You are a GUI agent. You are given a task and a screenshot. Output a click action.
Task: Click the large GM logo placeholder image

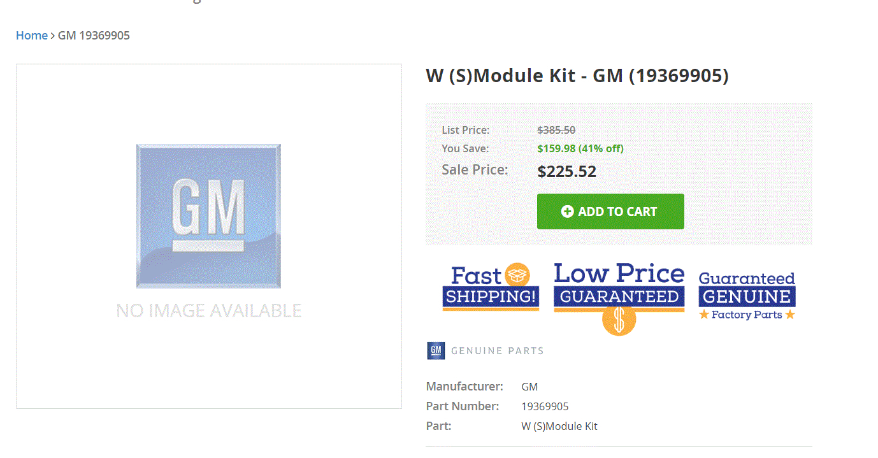tap(208, 216)
